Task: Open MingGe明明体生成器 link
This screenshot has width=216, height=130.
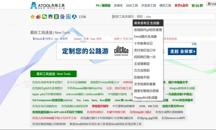Action: 182,88
